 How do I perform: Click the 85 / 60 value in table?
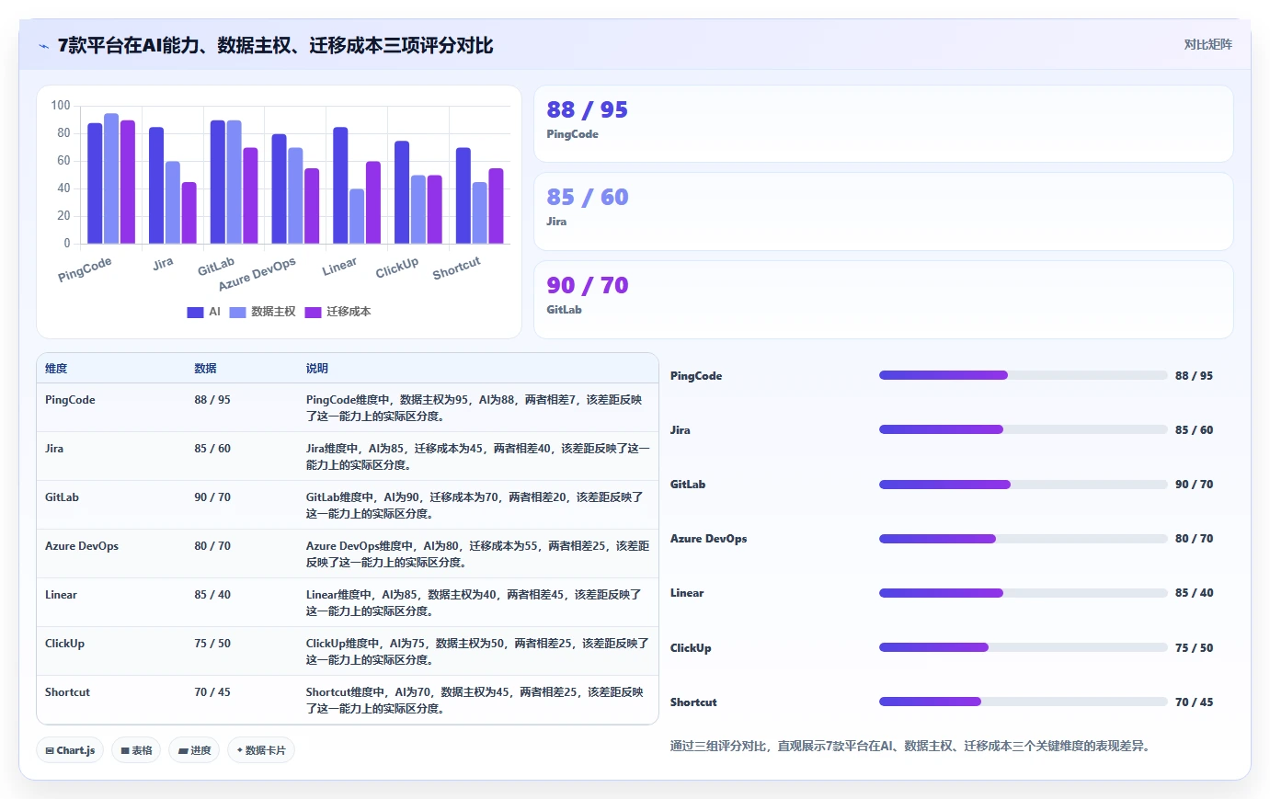pyautogui.click(x=212, y=449)
